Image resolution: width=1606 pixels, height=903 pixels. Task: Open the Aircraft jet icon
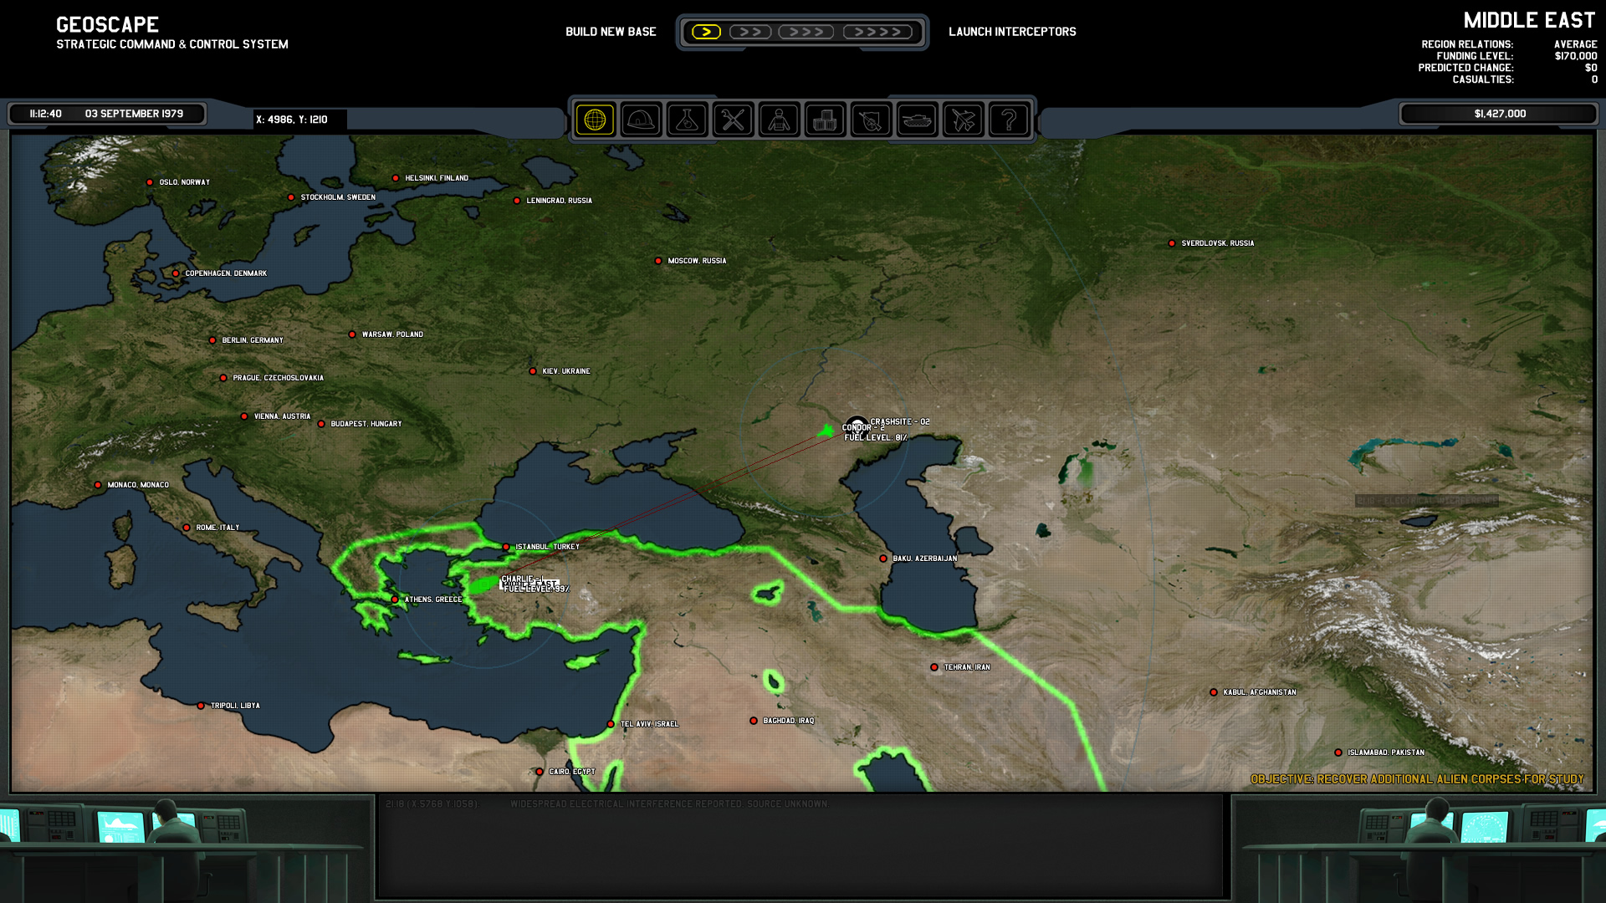(963, 120)
